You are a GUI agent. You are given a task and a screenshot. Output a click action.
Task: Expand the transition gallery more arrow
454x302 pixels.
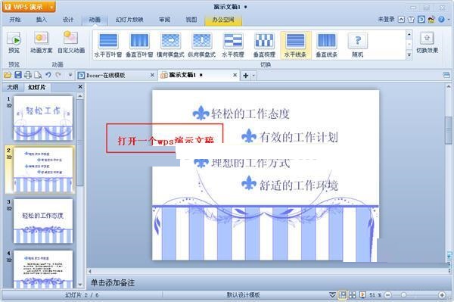coord(409,54)
